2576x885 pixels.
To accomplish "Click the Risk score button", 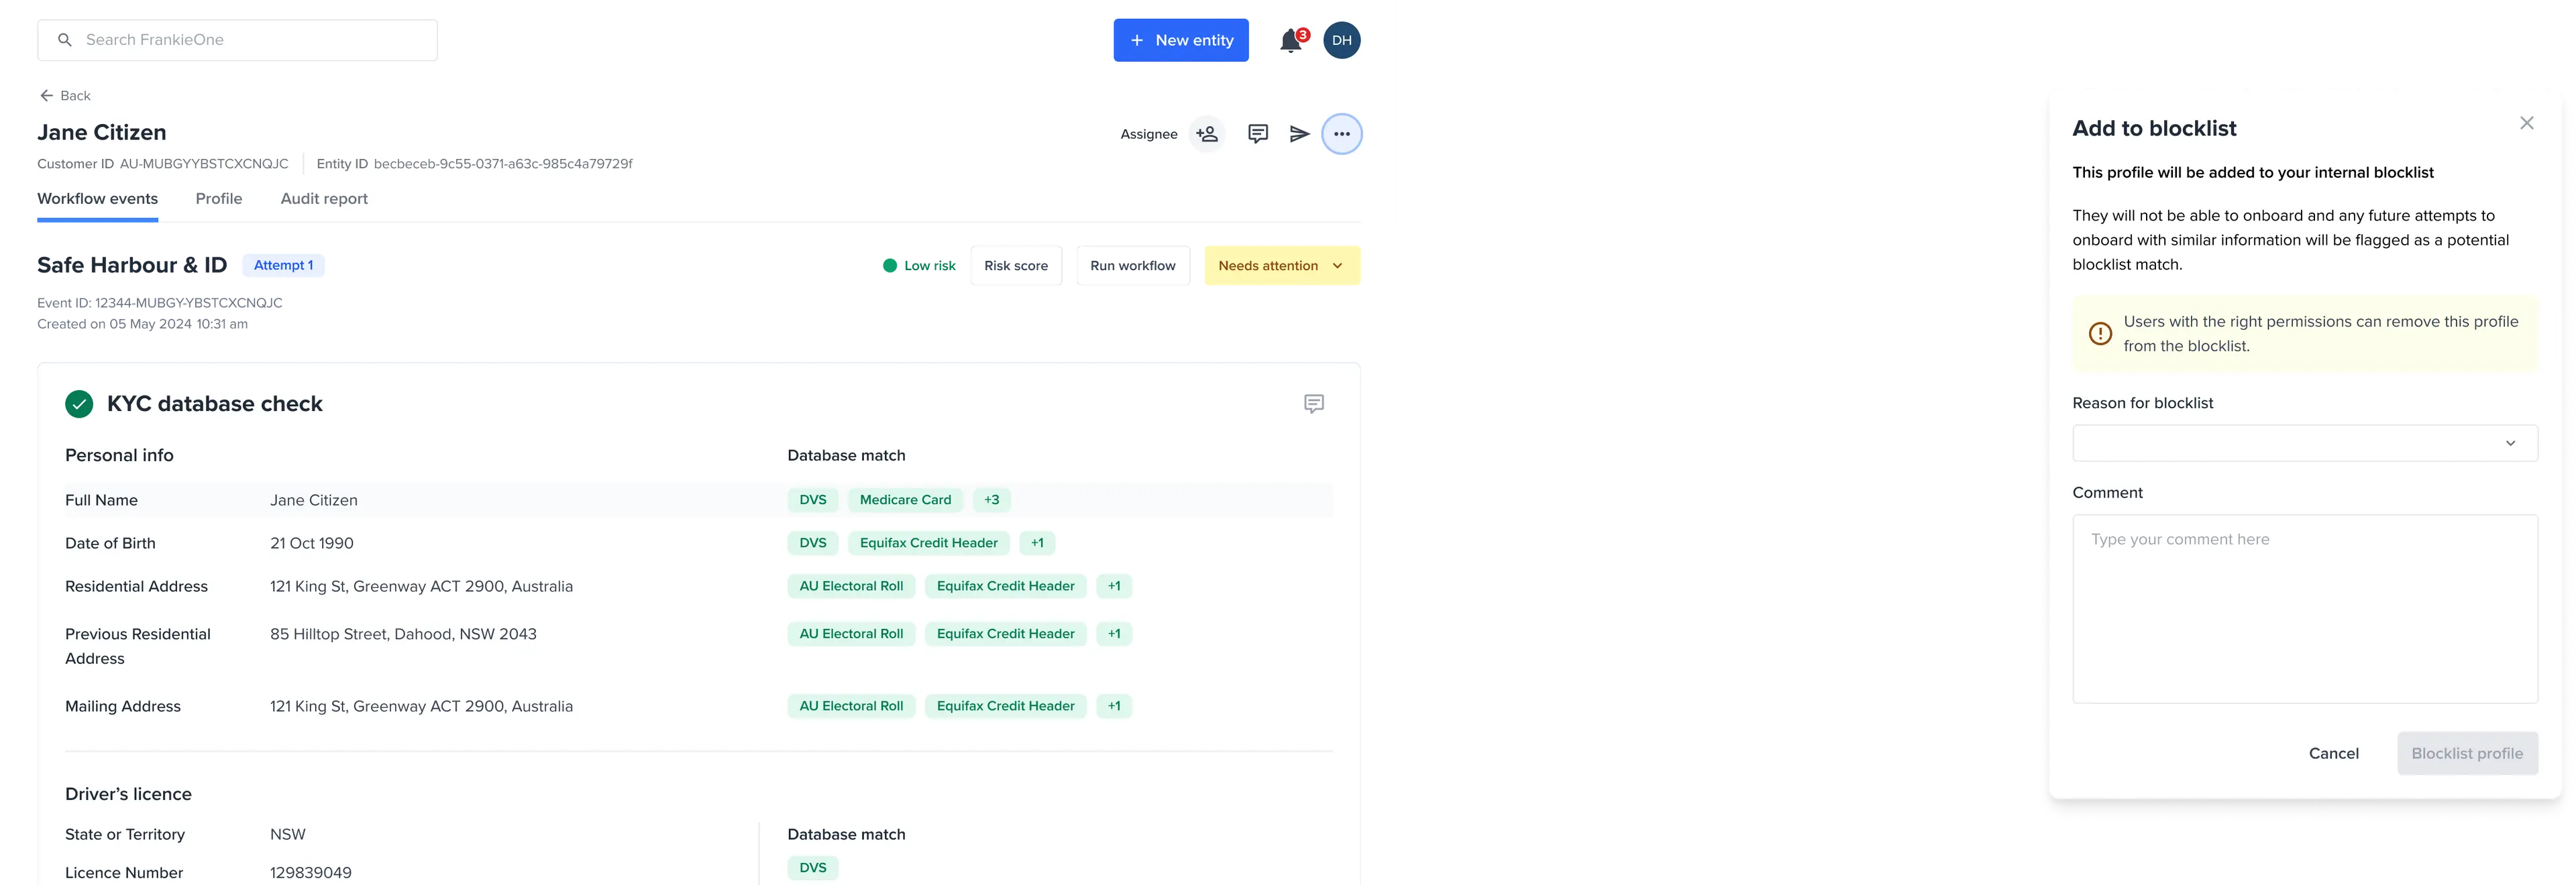I will tap(1015, 265).
